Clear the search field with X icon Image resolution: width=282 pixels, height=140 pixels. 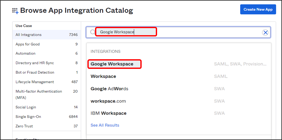coord(265,32)
